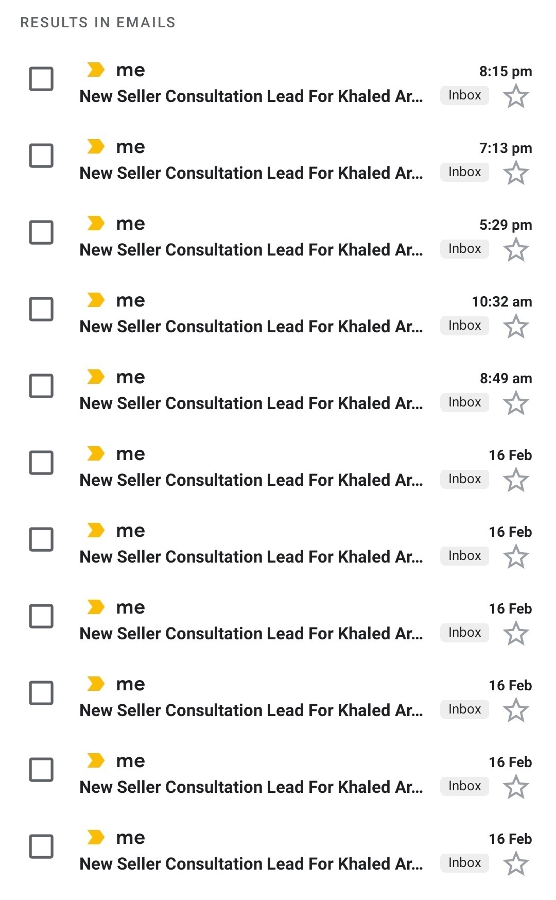Star the 8:15 pm email
The image size is (556, 900).
pyautogui.click(x=515, y=96)
